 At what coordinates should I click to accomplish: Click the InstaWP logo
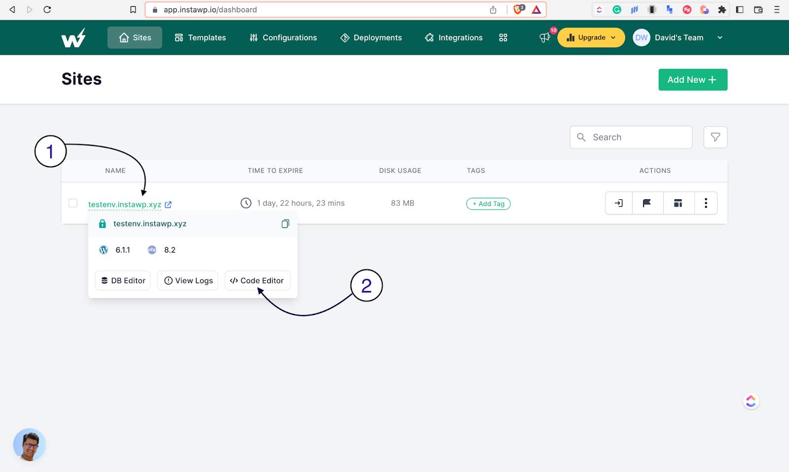point(73,37)
